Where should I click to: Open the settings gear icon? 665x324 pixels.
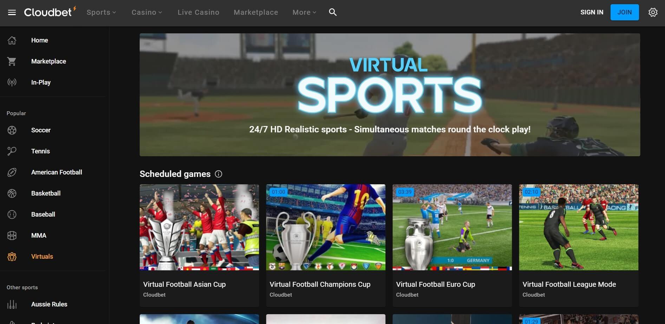(653, 12)
